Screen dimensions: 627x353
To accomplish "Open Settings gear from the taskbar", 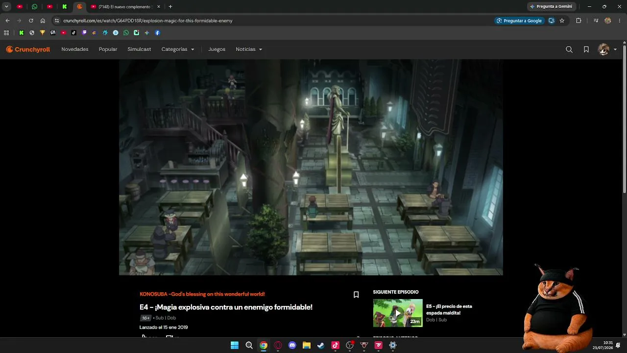I will (393, 345).
